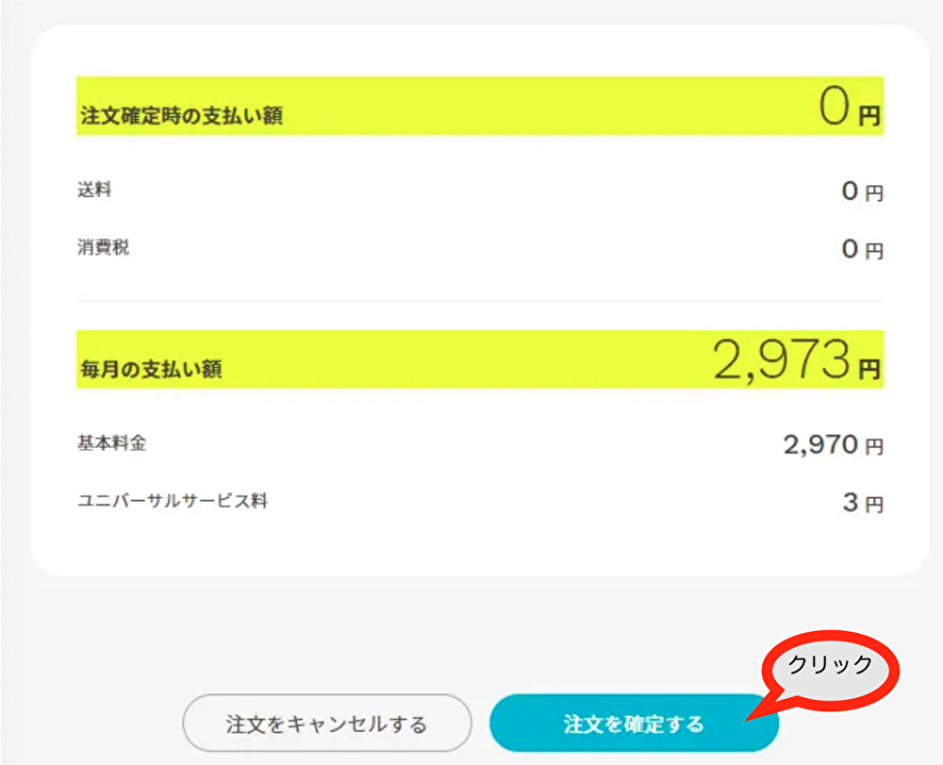Click the 3 value beside ユニバーサルサービス料
This screenshot has height=765, width=943.
pyautogui.click(x=851, y=503)
